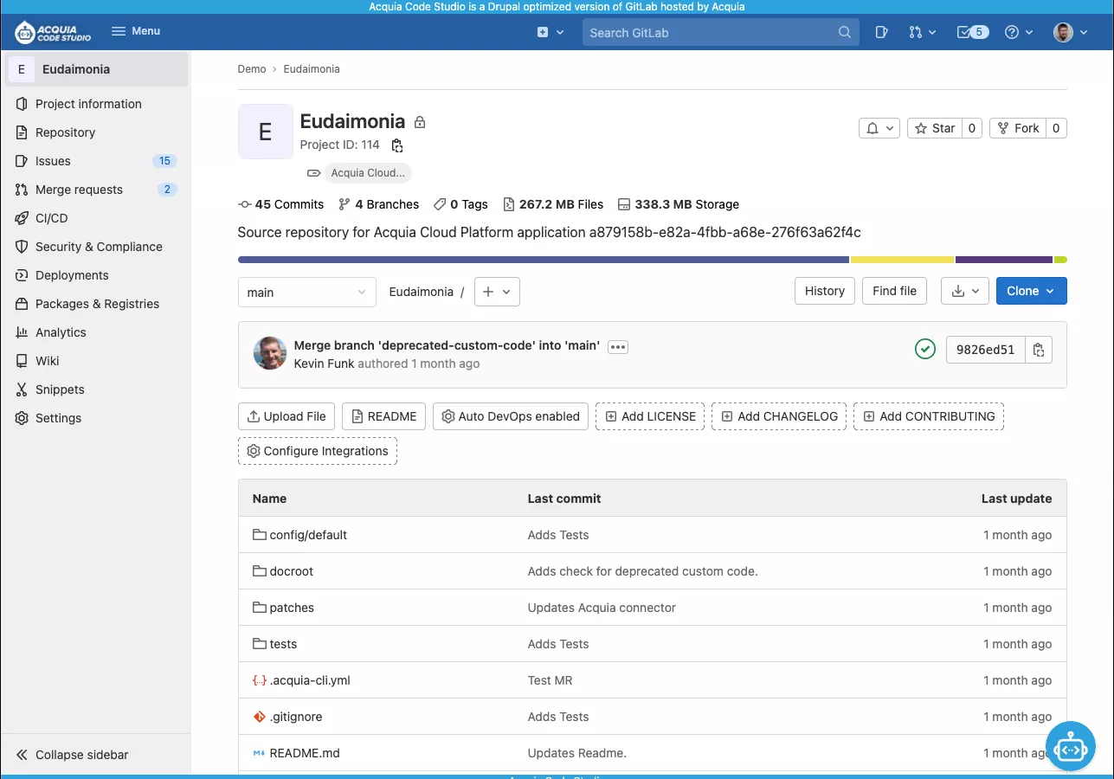Click Demo breadcrumb link
Screen dimensions: 1114x779
click(252, 69)
